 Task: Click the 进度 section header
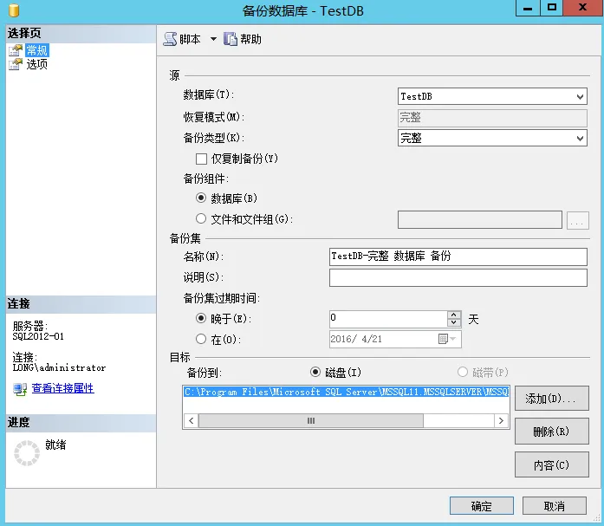pyautogui.click(x=81, y=422)
